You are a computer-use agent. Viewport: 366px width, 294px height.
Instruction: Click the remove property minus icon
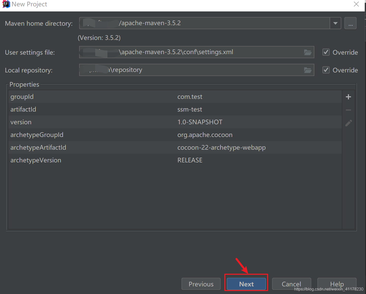(x=348, y=110)
